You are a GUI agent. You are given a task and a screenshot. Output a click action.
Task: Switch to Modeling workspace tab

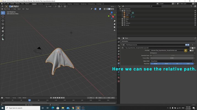pyautogui.click(x=40, y=4)
